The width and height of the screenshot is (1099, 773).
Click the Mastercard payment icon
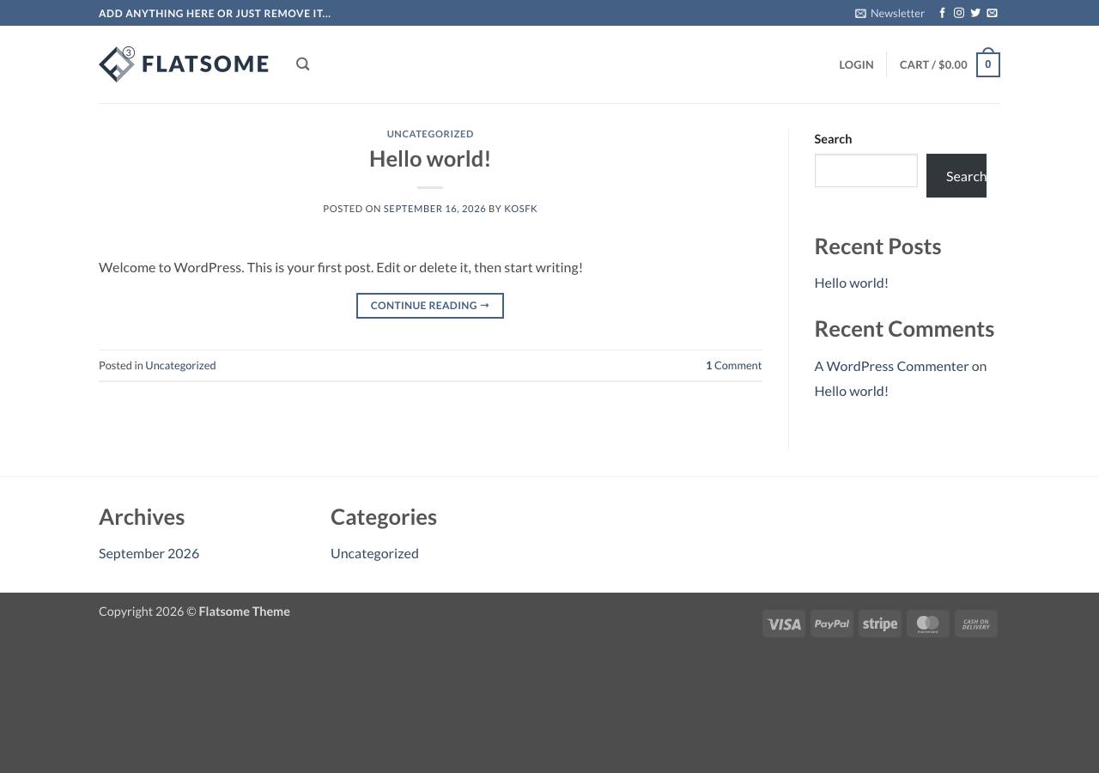point(928,624)
